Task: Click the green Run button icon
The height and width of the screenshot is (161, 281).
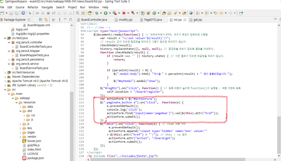Action: (105, 13)
